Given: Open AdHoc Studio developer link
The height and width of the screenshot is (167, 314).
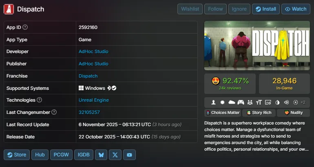Looking at the screenshot, I should (93, 51).
